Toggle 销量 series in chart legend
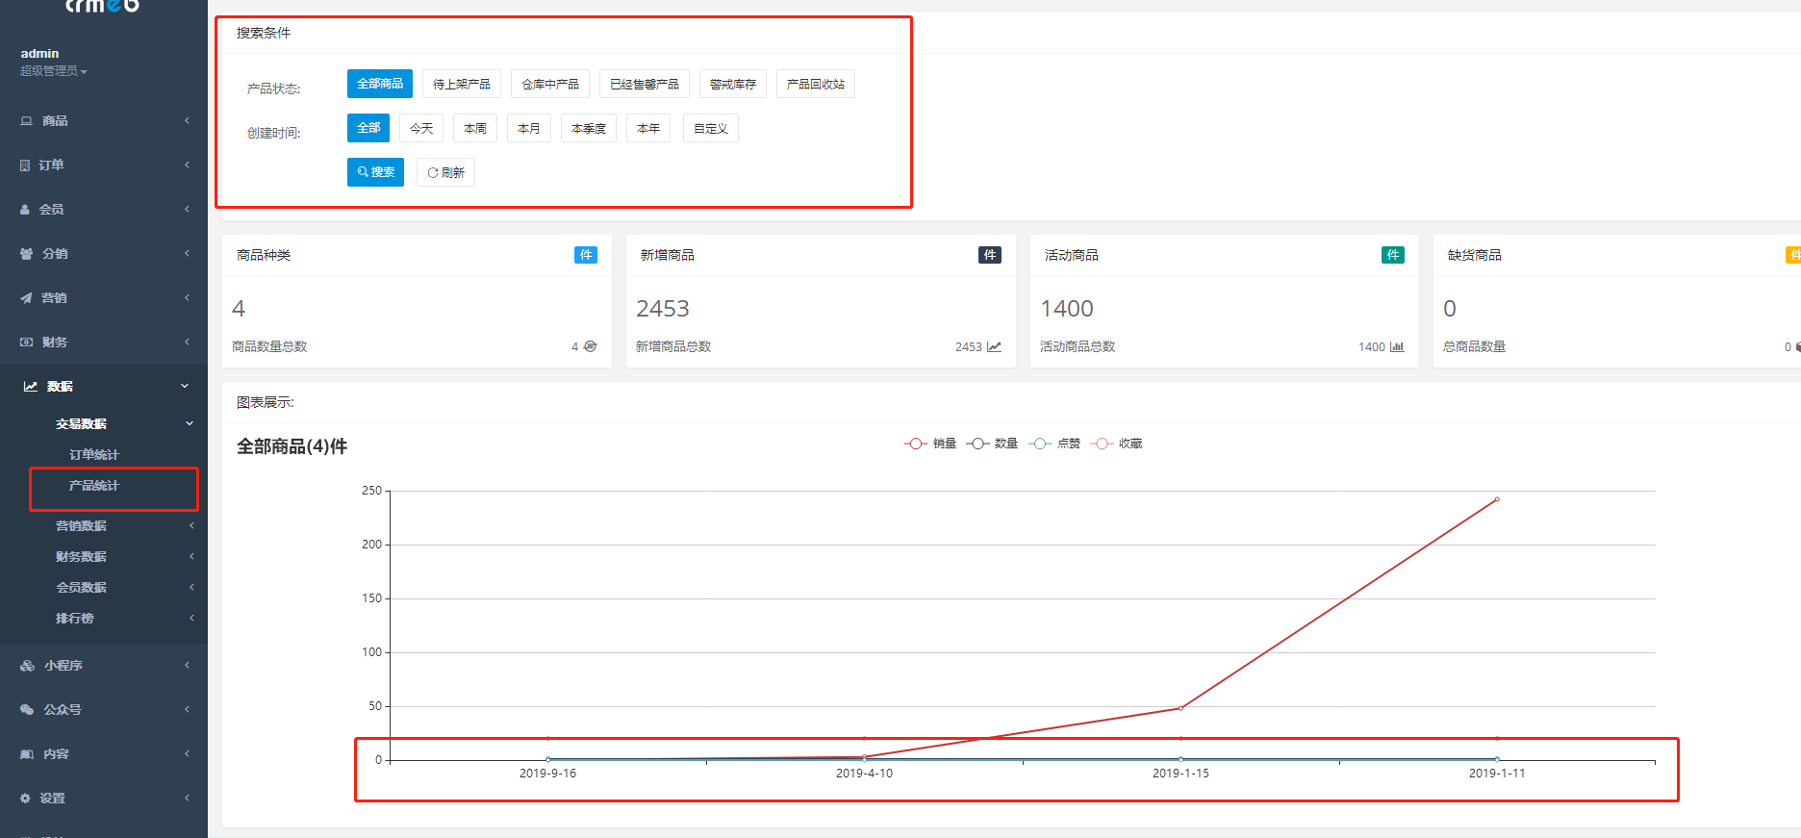The image size is (1801, 838). tap(930, 444)
